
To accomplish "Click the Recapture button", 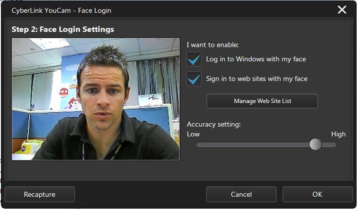I will pyautogui.click(x=40, y=194).
